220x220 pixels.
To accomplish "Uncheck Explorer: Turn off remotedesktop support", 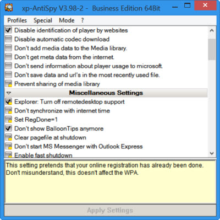I will pos(8,101).
